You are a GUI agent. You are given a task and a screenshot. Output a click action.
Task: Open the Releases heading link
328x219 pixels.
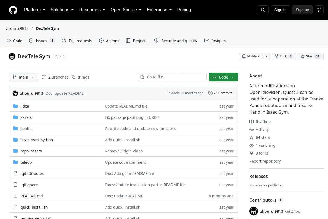point(259,177)
